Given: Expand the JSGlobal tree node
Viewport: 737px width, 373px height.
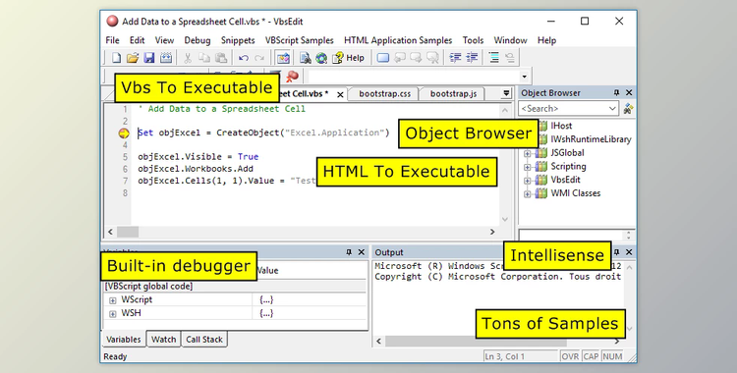Looking at the screenshot, I should tap(528, 153).
